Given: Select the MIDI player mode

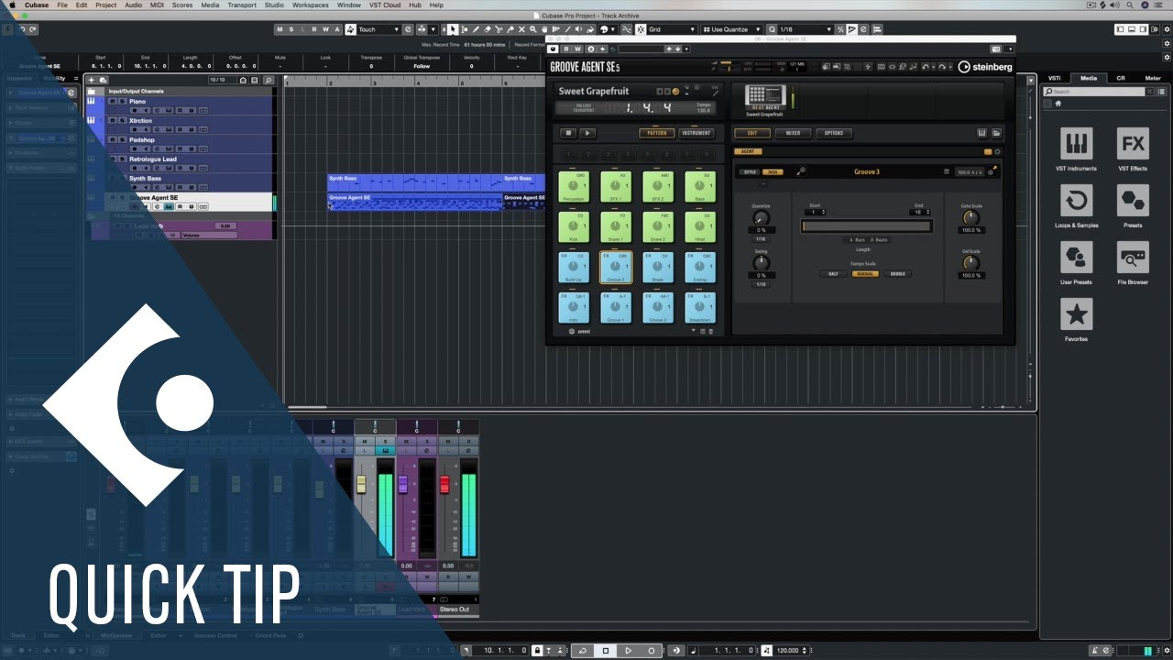Looking at the screenshot, I should 773,171.
